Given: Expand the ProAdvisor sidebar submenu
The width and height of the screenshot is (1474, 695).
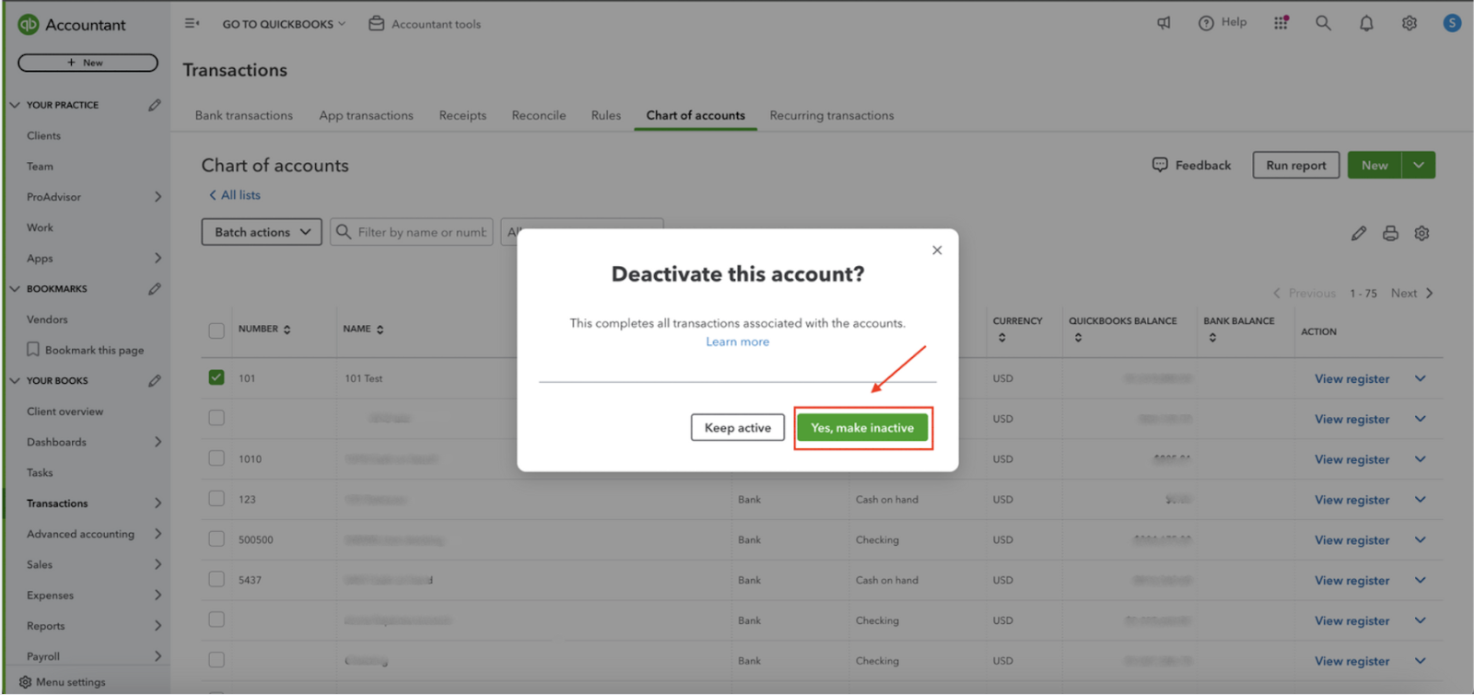Looking at the screenshot, I should (x=158, y=197).
